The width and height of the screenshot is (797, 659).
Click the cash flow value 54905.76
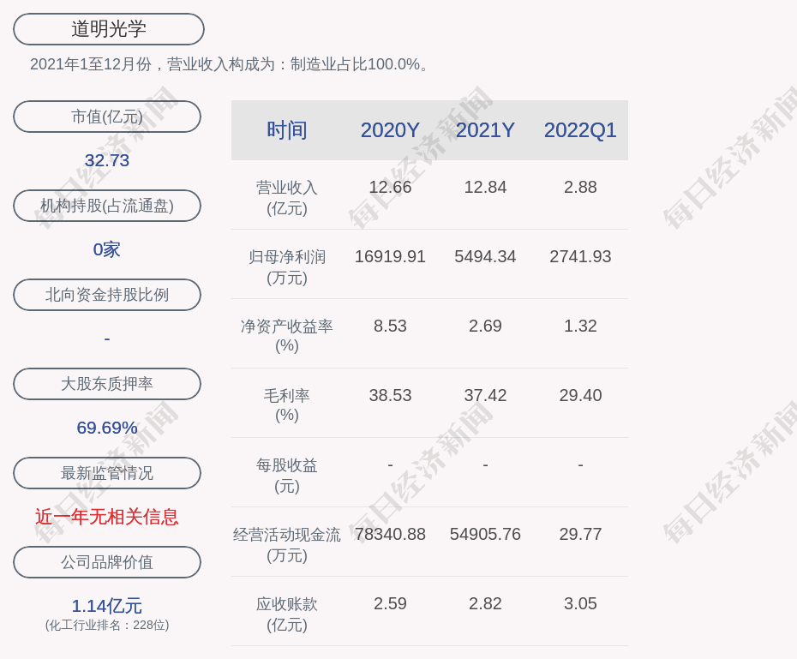[x=485, y=534]
